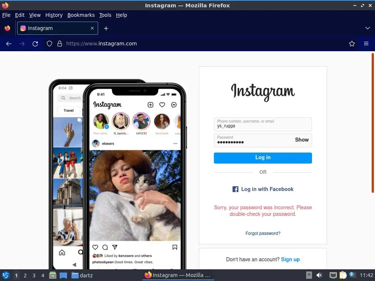Click the new post plus icon in mockup
Screen dimensions: 375x281
pyautogui.click(x=151, y=105)
